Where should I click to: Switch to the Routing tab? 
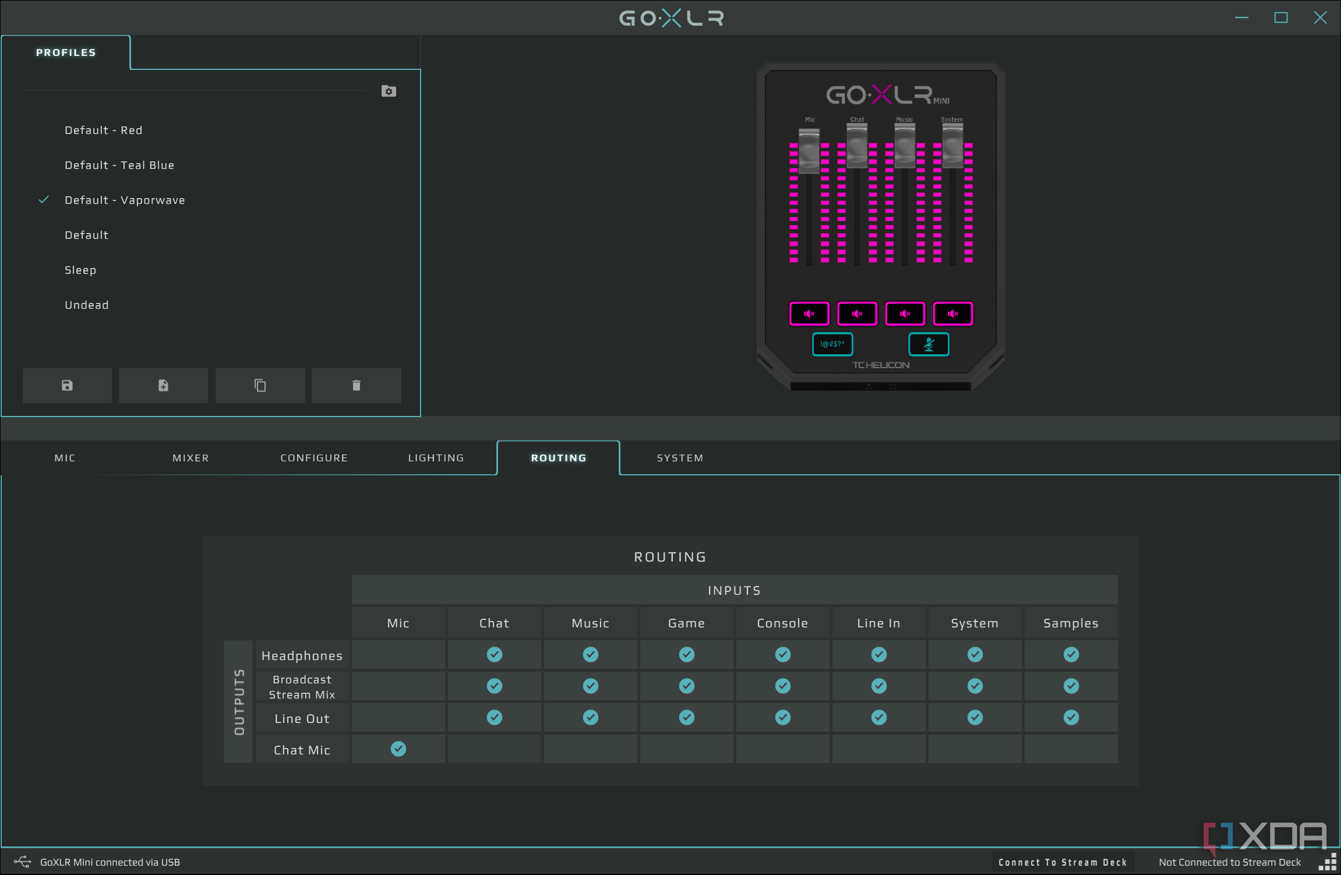[559, 458]
